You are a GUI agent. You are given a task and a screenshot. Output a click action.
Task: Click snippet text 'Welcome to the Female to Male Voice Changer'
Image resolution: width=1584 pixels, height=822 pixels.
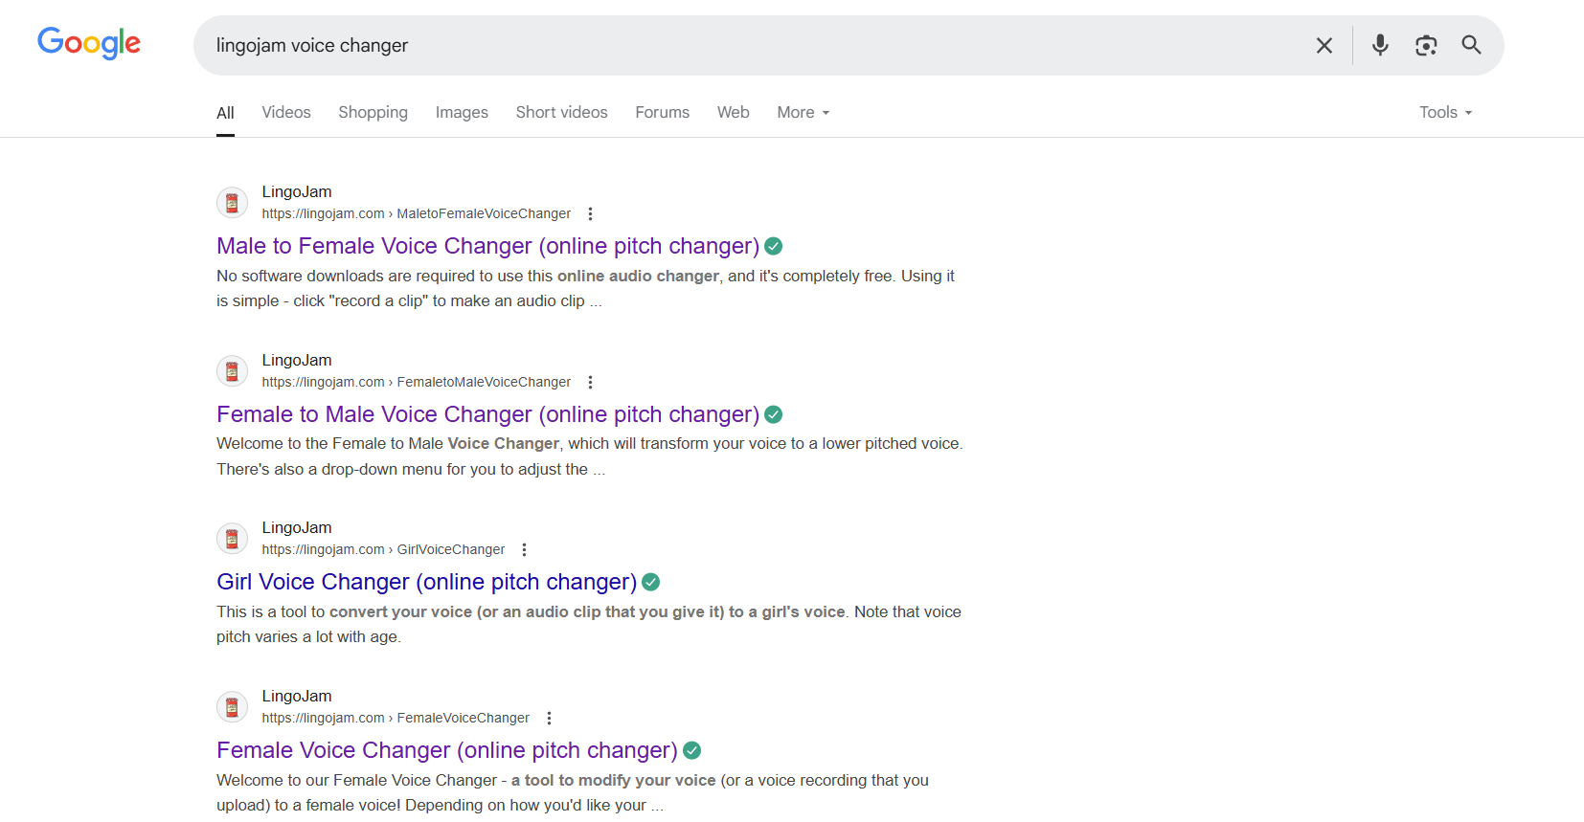coord(388,444)
